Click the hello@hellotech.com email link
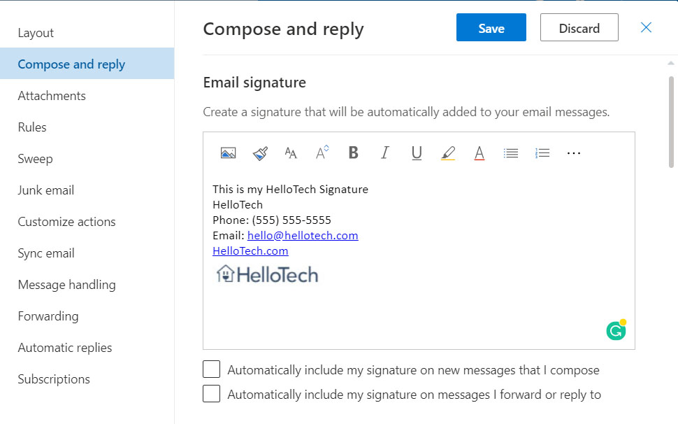The image size is (678, 424). tap(303, 236)
